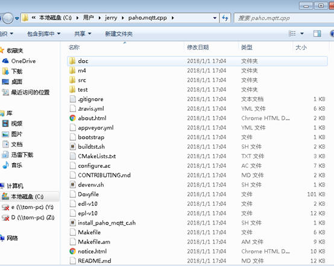Open the recent pages dropdown by Back button

point(17,18)
